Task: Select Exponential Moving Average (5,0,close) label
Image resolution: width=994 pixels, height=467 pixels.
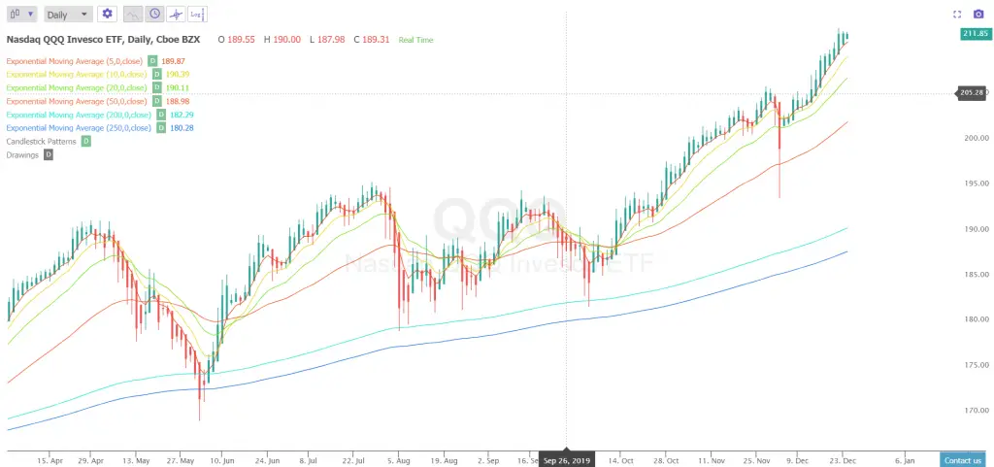Action: tap(74, 61)
